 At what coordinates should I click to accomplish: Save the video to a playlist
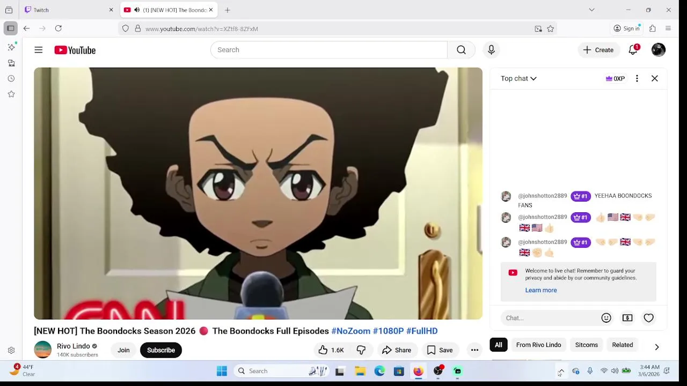[x=440, y=350]
